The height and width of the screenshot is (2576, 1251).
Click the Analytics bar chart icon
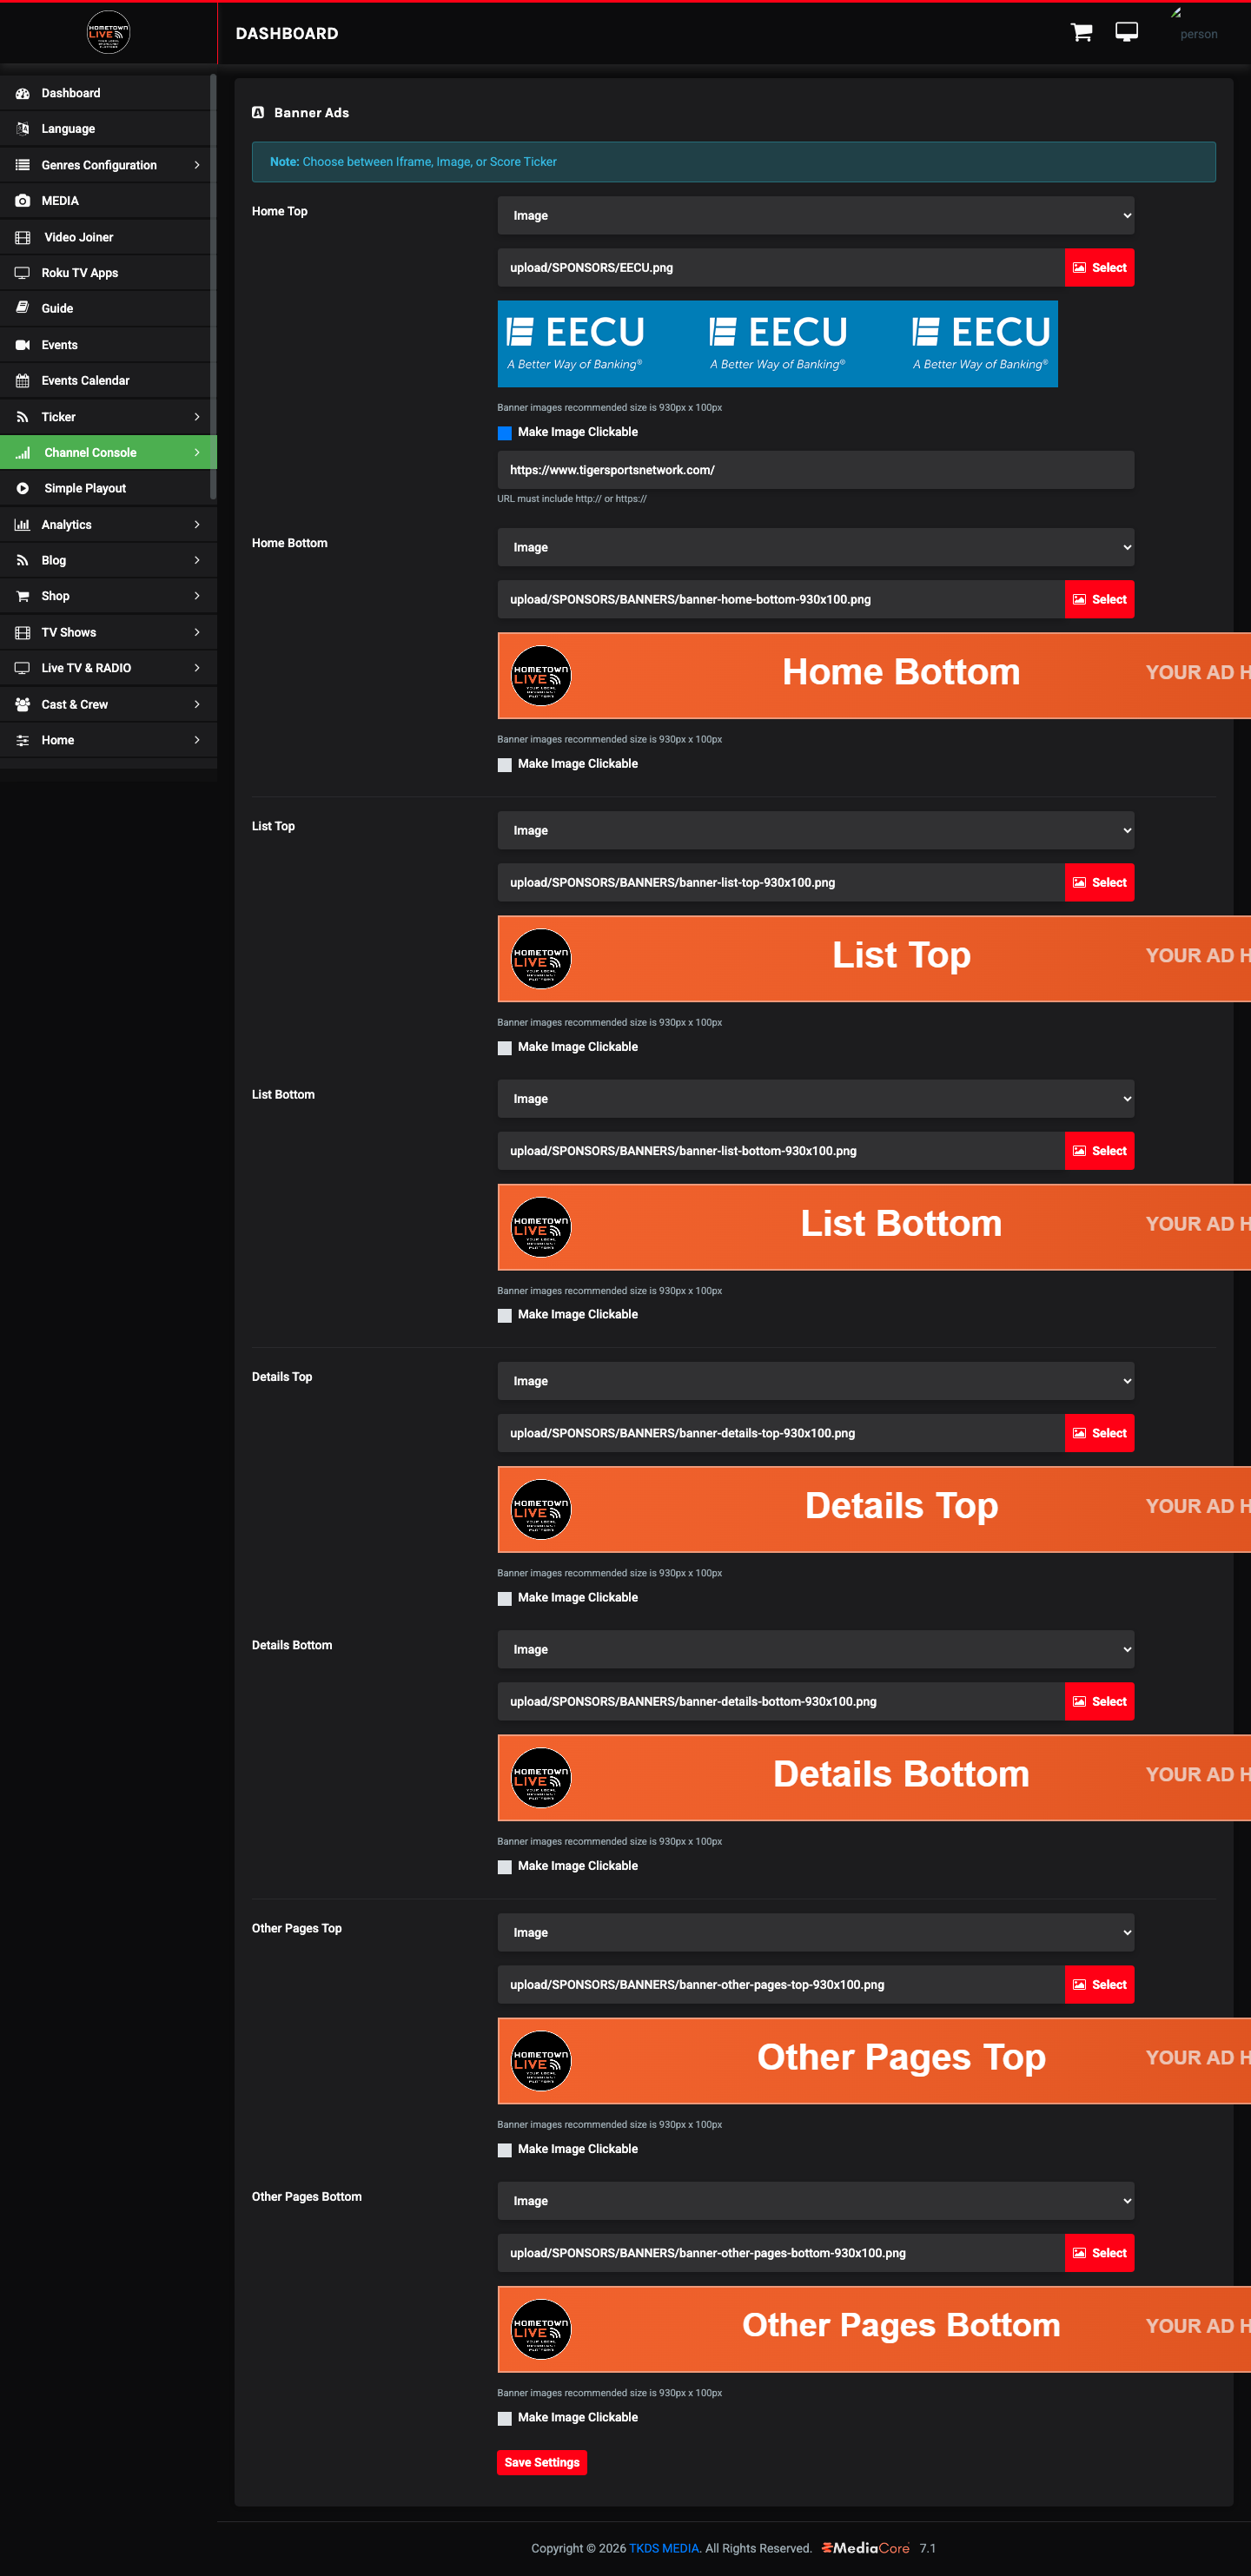click(22, 525)
